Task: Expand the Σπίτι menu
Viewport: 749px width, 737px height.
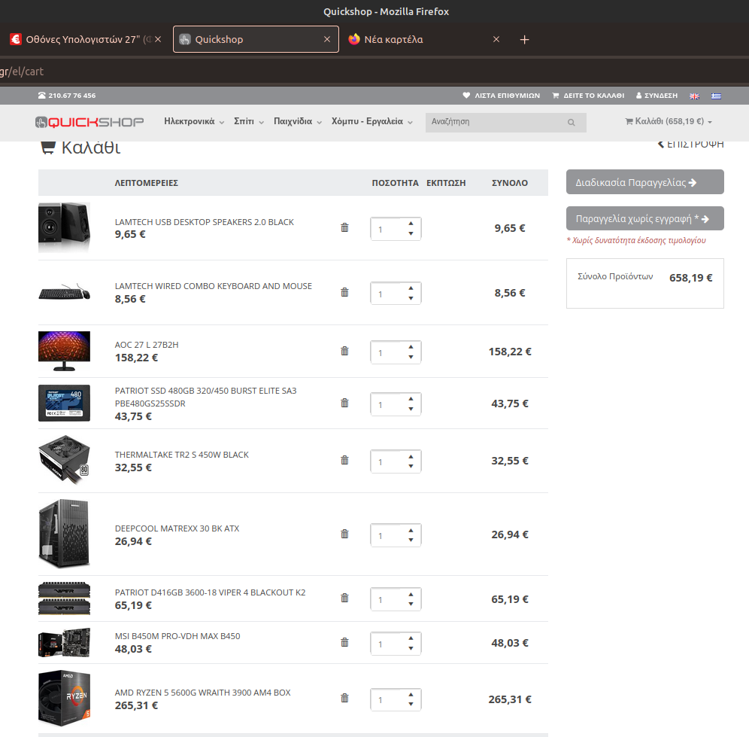Action: click(248, 121)
